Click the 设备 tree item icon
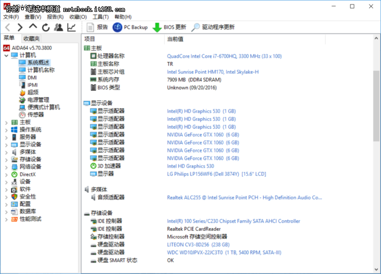Image resolution: width=381 pixels, height=274 pixels. click(x=14, y=182)
